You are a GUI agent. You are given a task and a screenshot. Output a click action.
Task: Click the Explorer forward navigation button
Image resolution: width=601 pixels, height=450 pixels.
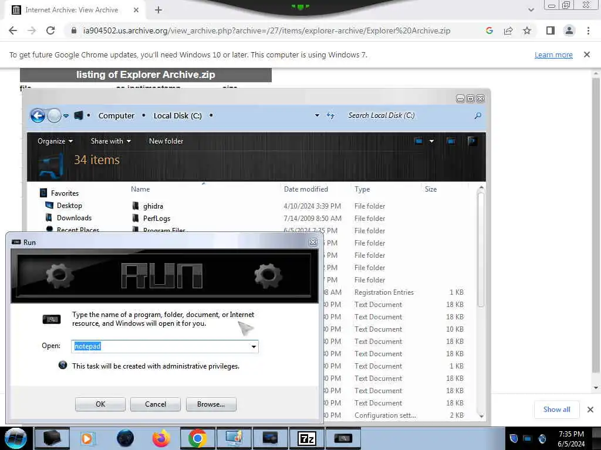pyautogui.click(x=54, y=115)
